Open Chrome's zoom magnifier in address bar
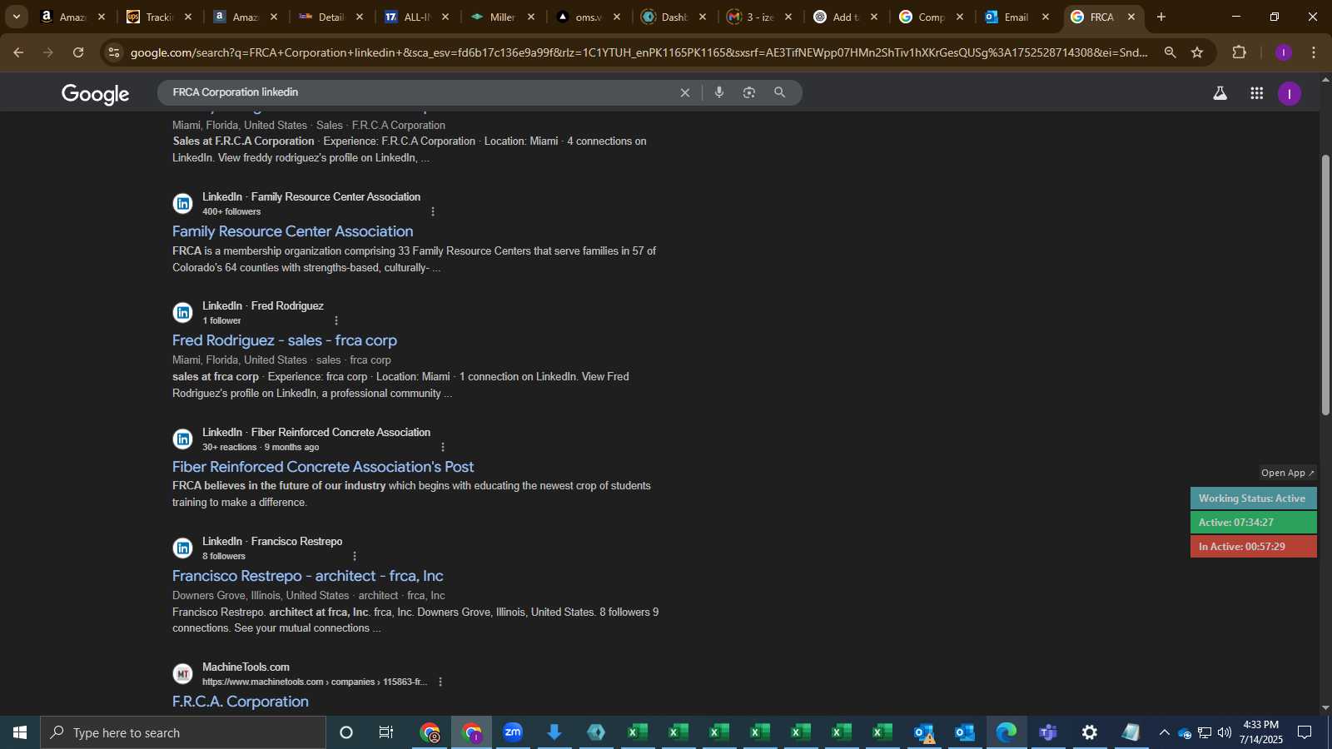 [x=1170, y=52]
